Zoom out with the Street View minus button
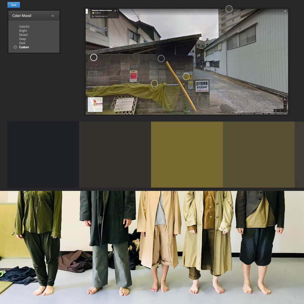The width and height of the screenshot is (304, 304). (x=285, y=107)
